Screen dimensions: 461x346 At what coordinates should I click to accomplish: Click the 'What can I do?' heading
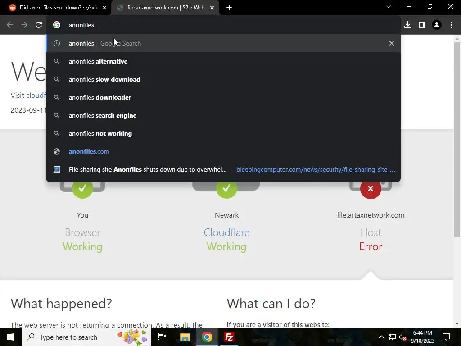(271, 303)
